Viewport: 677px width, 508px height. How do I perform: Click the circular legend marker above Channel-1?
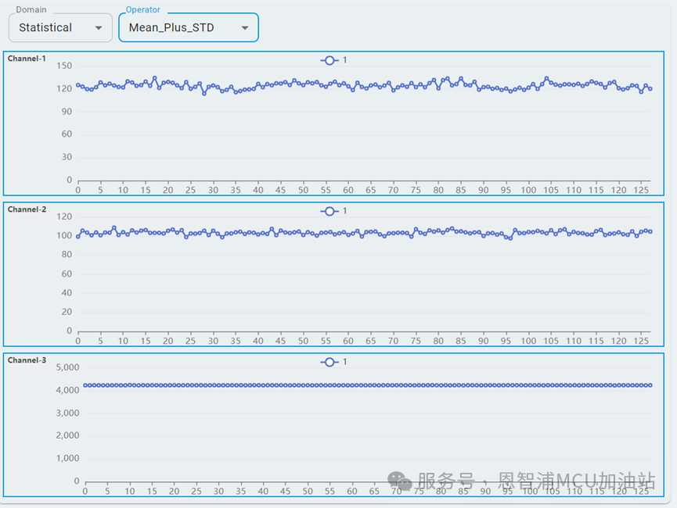[329, 59]
